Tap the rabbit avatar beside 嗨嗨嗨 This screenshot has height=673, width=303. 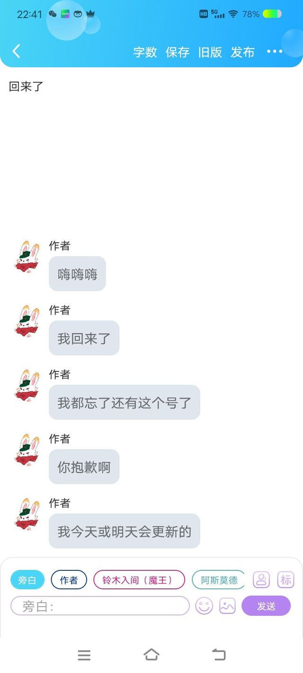pos(27,256)
